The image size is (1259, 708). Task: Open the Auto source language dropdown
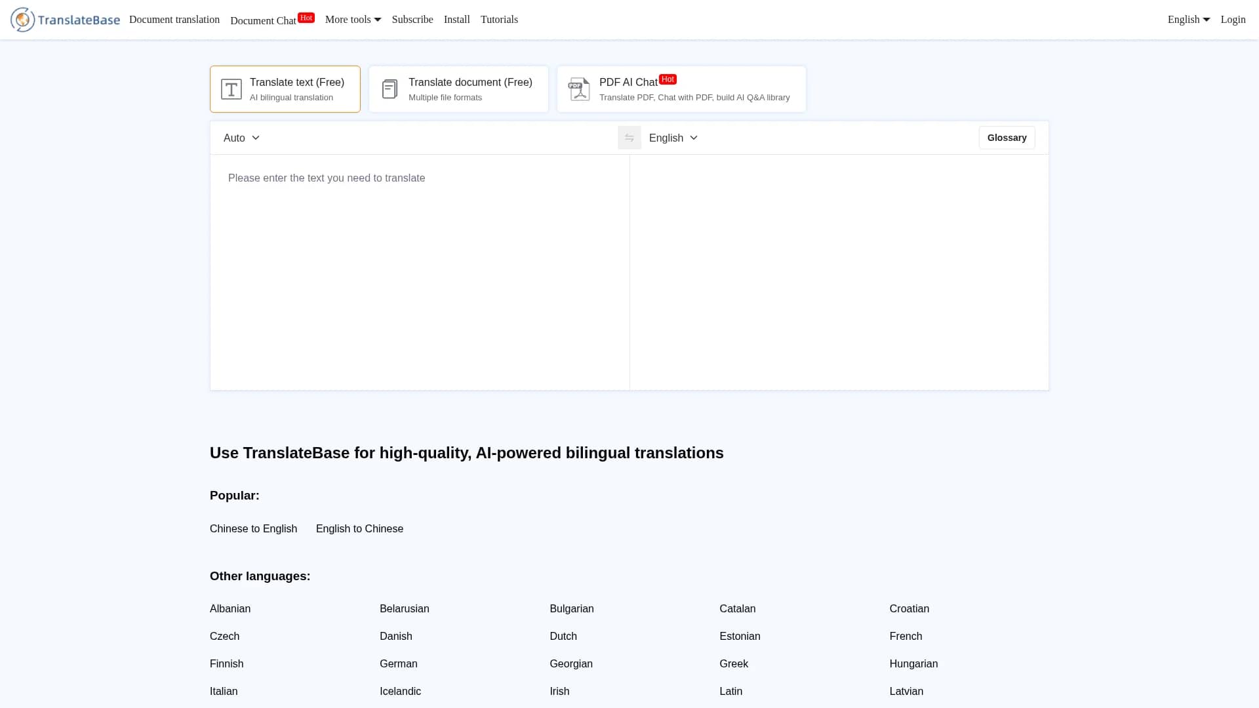241,138
